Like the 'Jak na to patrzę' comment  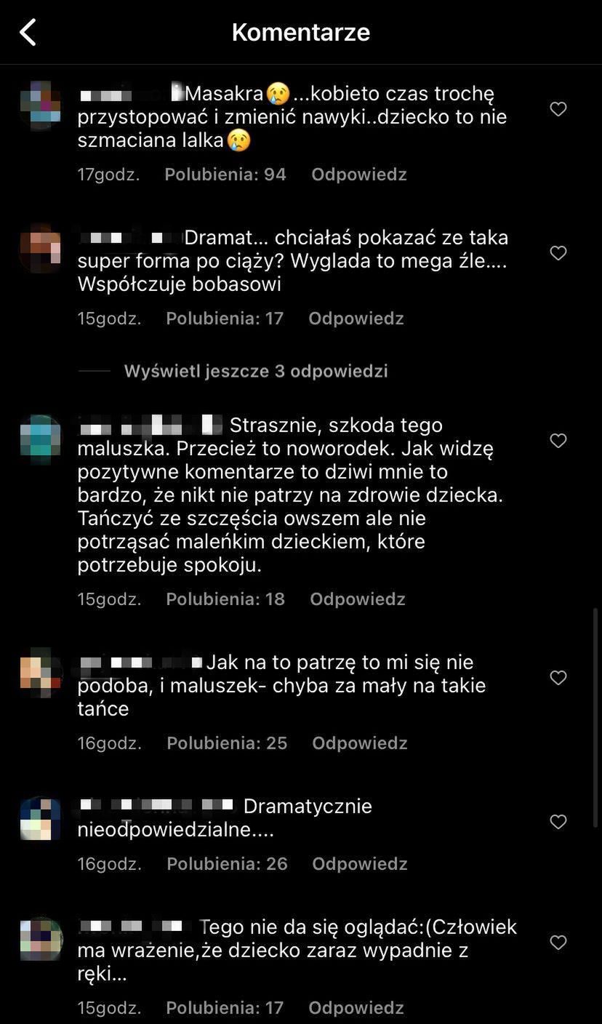tap(558, 678)
